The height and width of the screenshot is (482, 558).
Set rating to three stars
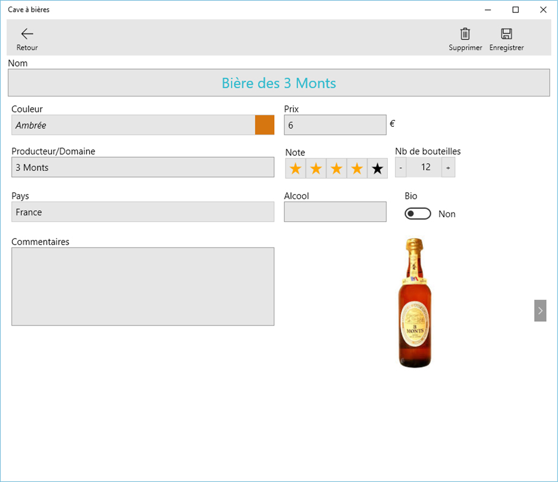pos(336,168)
